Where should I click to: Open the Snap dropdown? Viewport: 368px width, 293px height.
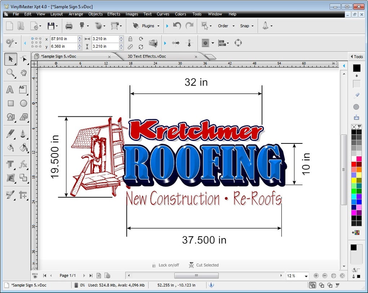tap(247, 26)
